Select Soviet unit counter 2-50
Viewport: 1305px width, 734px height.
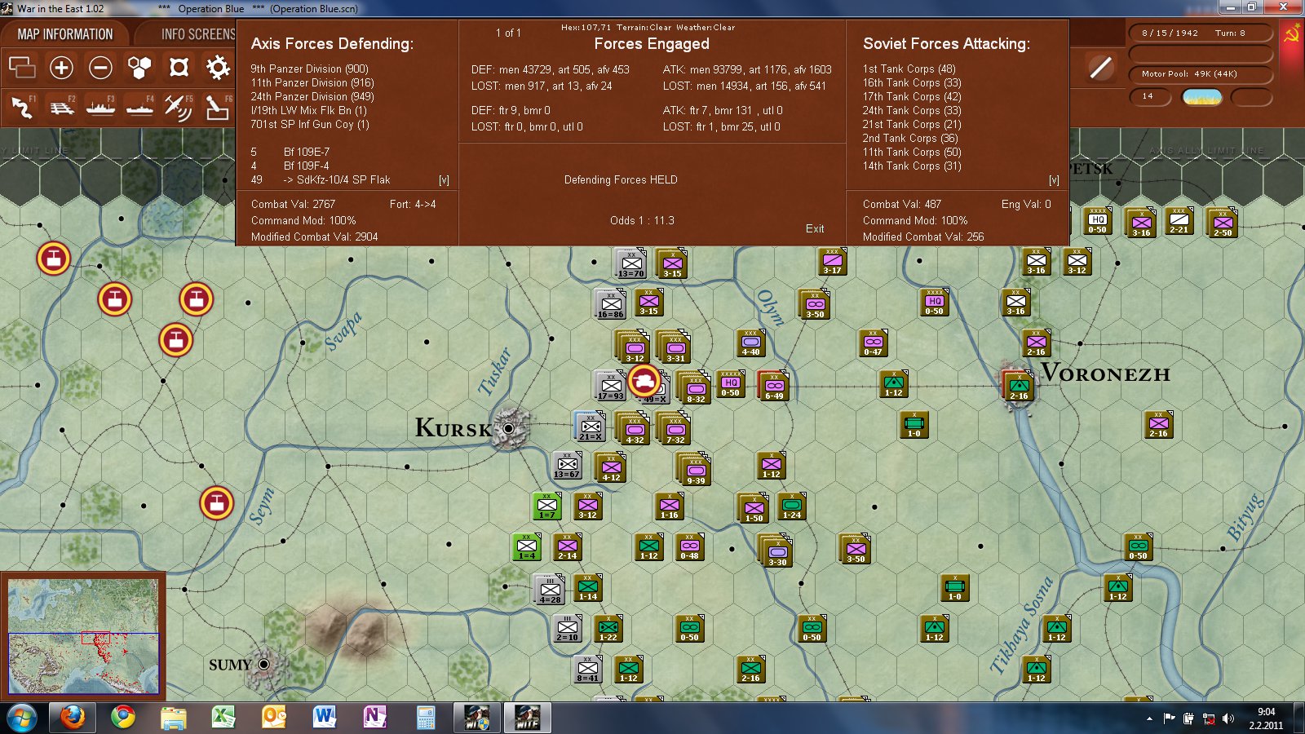pos(1222,223)
